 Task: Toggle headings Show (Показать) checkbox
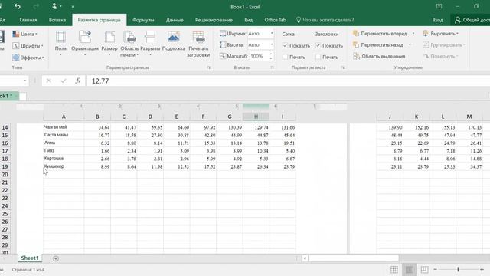pyautogui.click(x=318, y=45)
